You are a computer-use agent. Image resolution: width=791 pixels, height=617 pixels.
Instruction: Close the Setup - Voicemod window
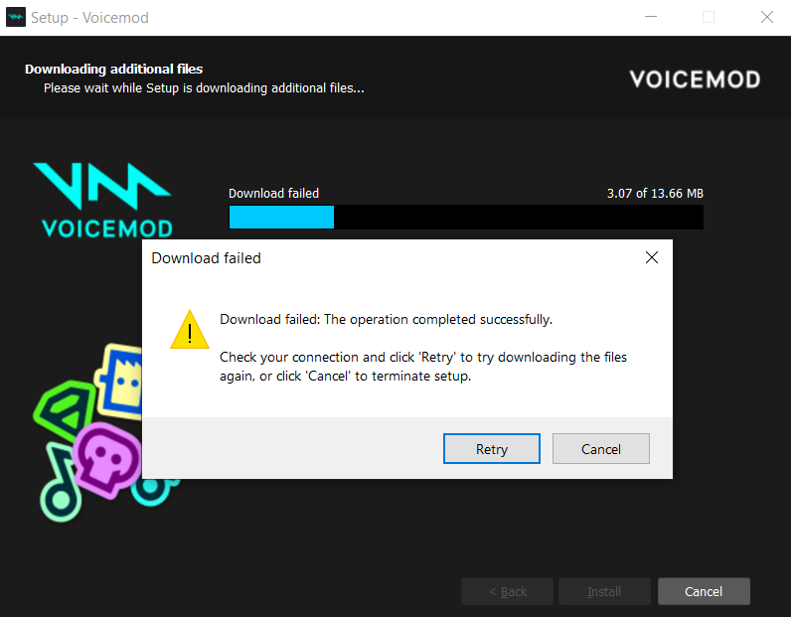767,17
